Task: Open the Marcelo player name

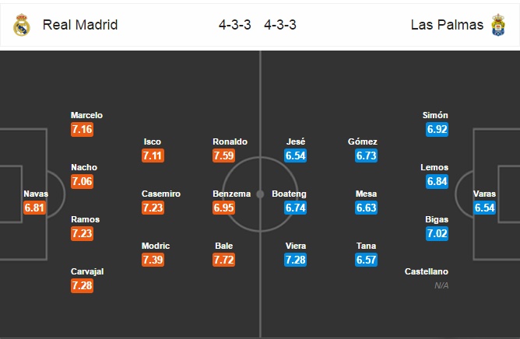Action: point(86,115)
